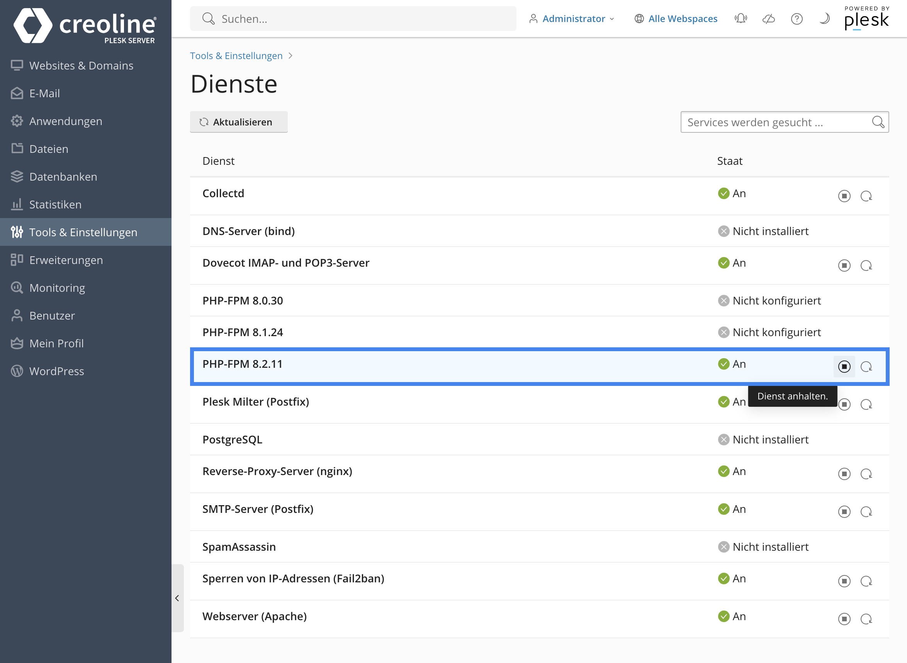Click the Aktualisieren button
Screen dimensions: 907x663
point(239,122)
